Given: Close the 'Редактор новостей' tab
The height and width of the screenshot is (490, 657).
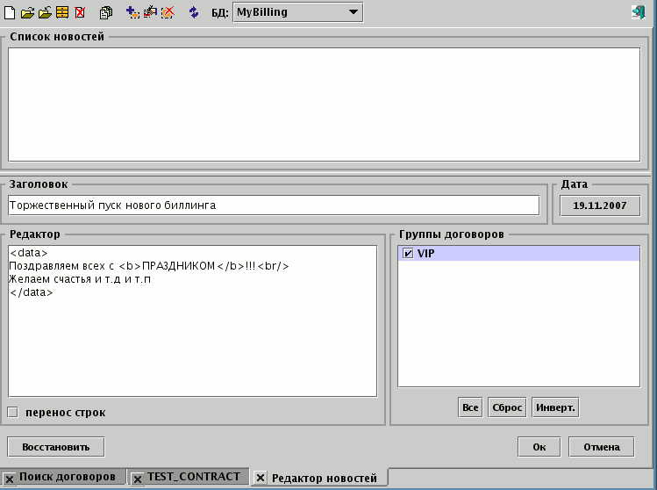Looking at the screenshot, I should pyautogui.click(x=261, y=478).
